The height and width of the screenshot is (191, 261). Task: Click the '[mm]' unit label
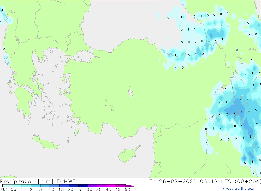(x=46, y=181)
